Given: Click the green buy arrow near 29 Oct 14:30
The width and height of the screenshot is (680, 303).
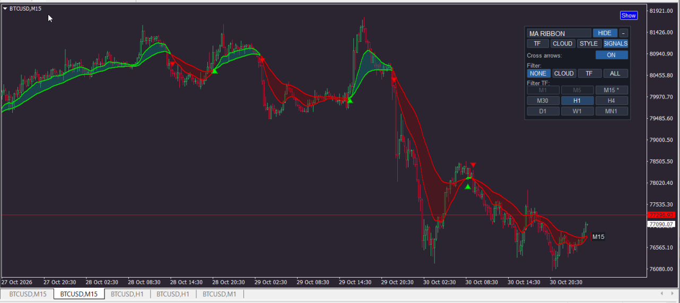Looking at the screenshot, I should pyautogui.click(x=350, y=100).
